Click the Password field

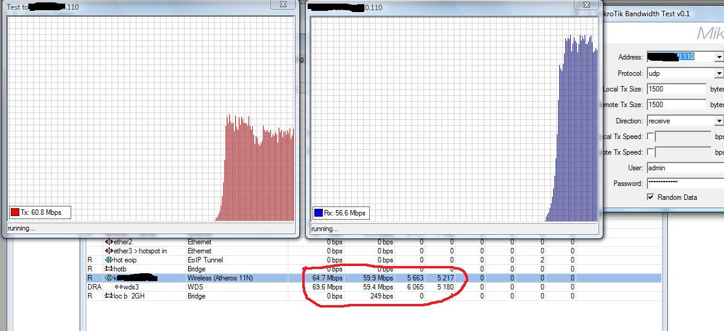(685, 184)
